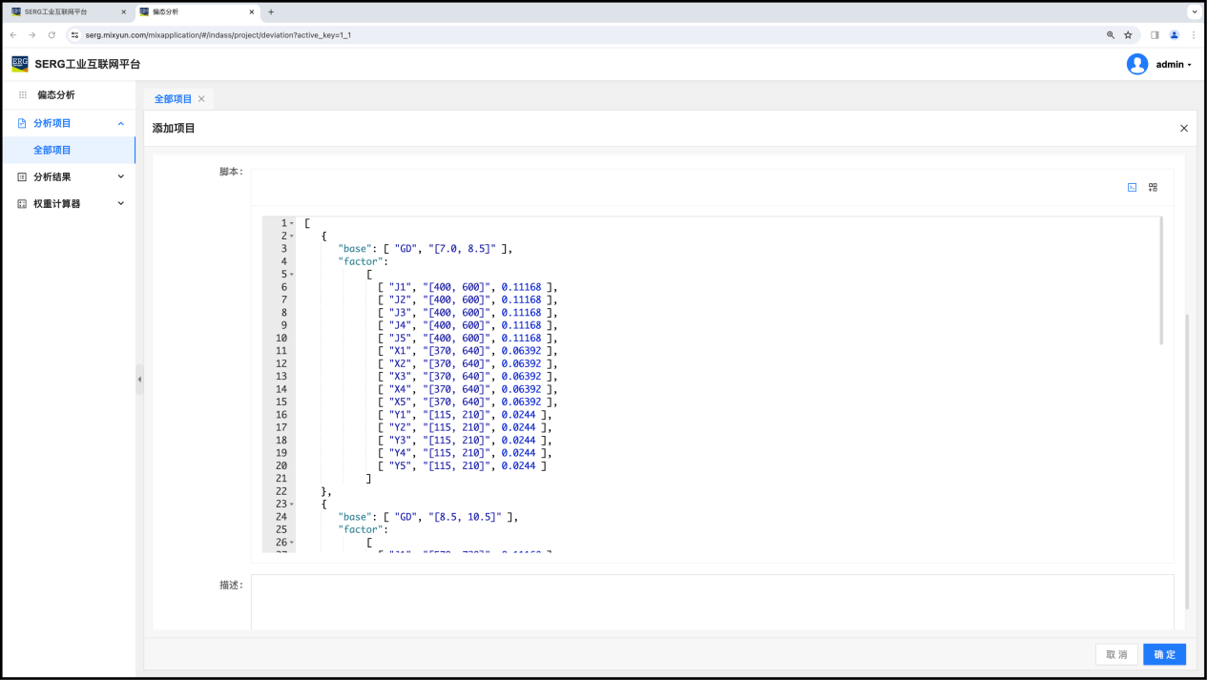
Task: Open the browser side panel
Action: click(1155, 34)
